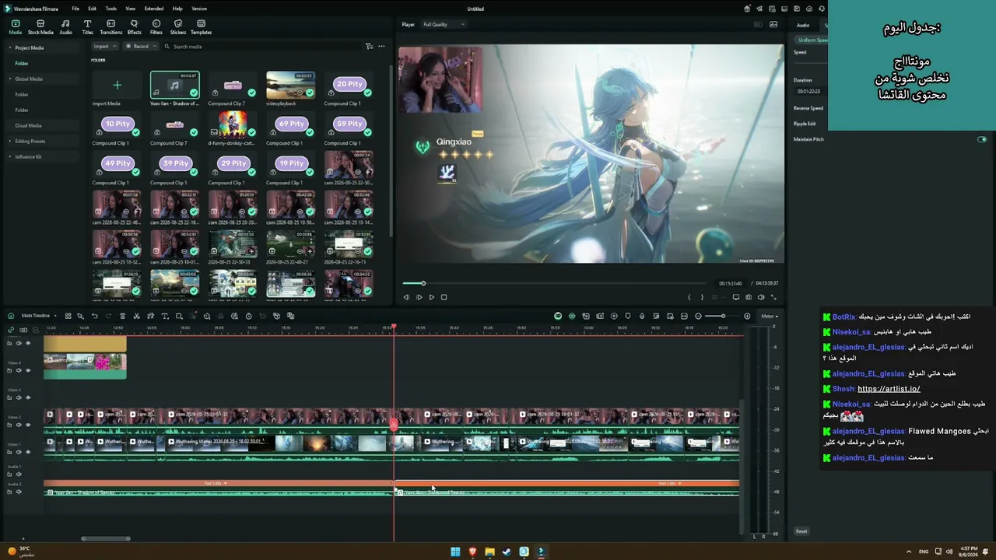Click the Reset button in properties panel
996x560 pixels.
801,531
